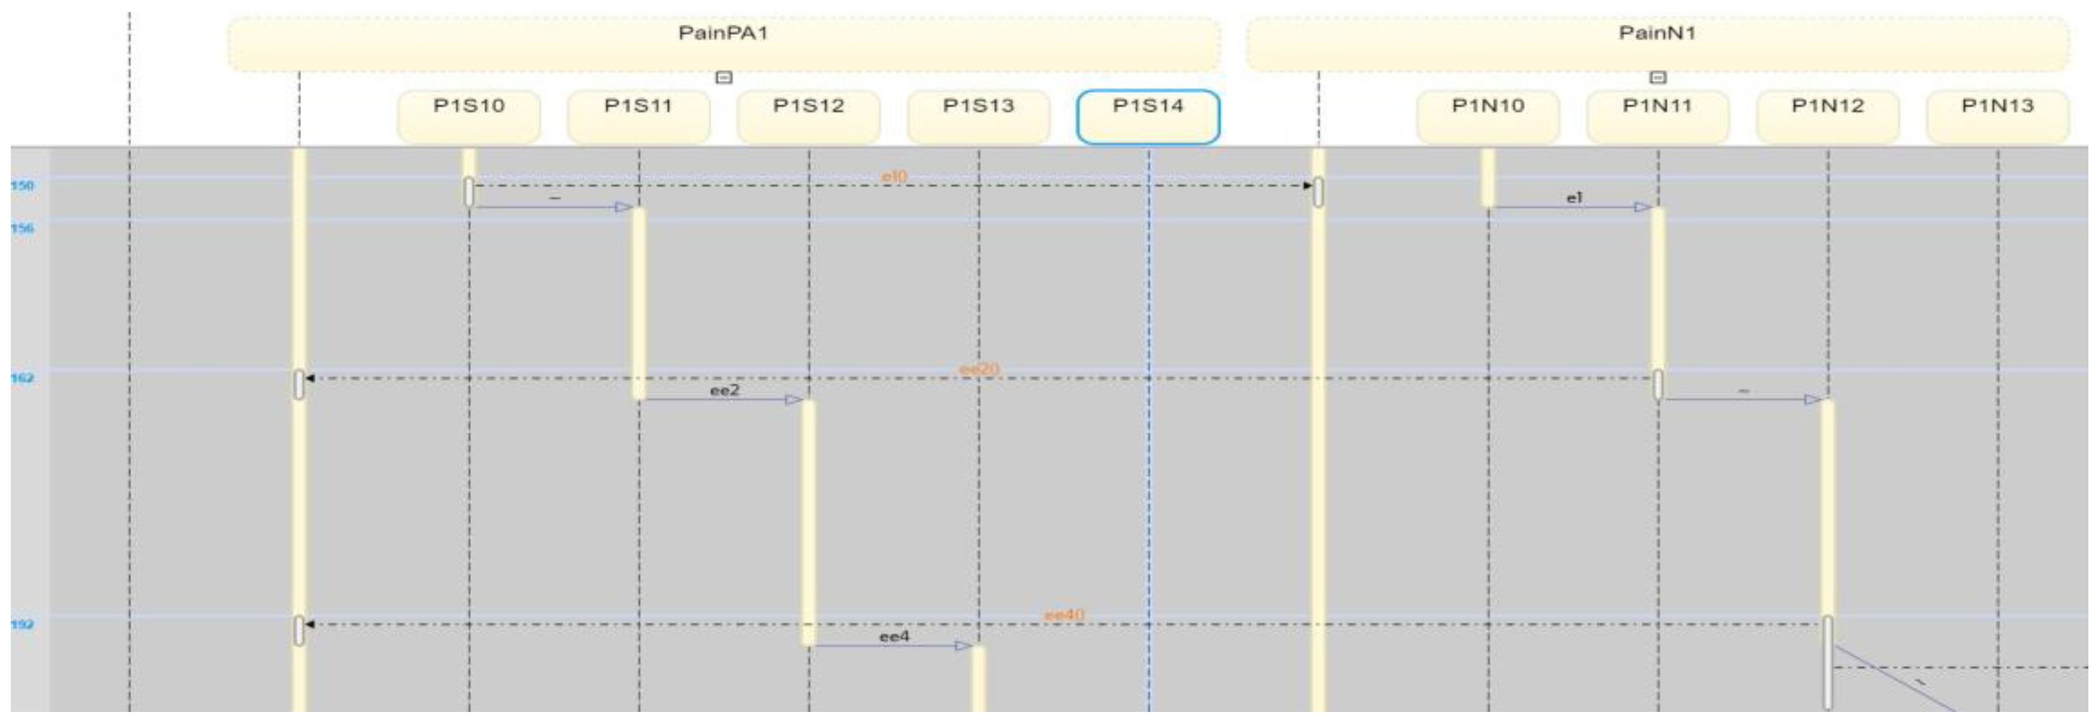Collapse the PainN1 group expander

pyautogui.click(x=1658, y=77)
